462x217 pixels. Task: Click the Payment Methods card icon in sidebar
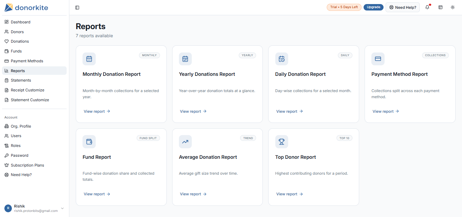(x=6, y=61)
